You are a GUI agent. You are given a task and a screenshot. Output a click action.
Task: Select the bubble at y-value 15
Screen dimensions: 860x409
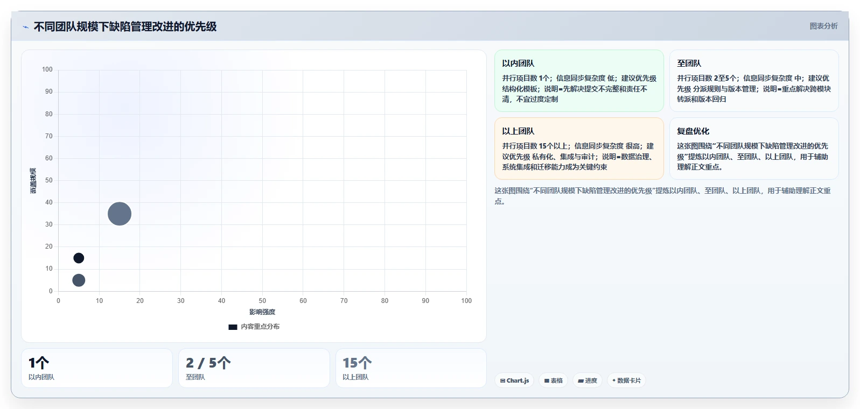click(79, 258)
